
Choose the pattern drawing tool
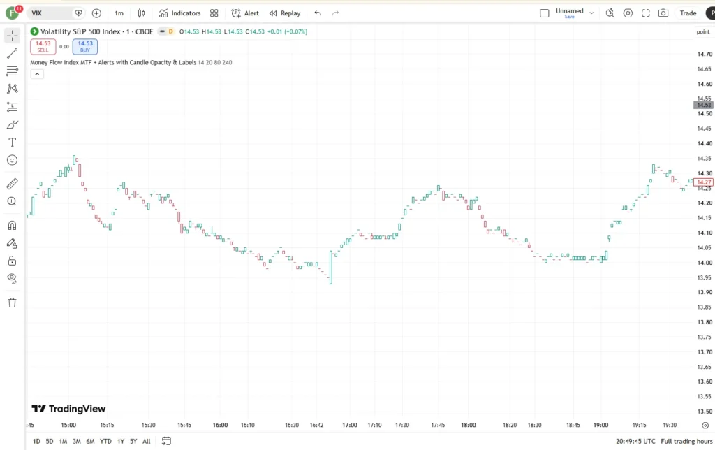[13, 89]
